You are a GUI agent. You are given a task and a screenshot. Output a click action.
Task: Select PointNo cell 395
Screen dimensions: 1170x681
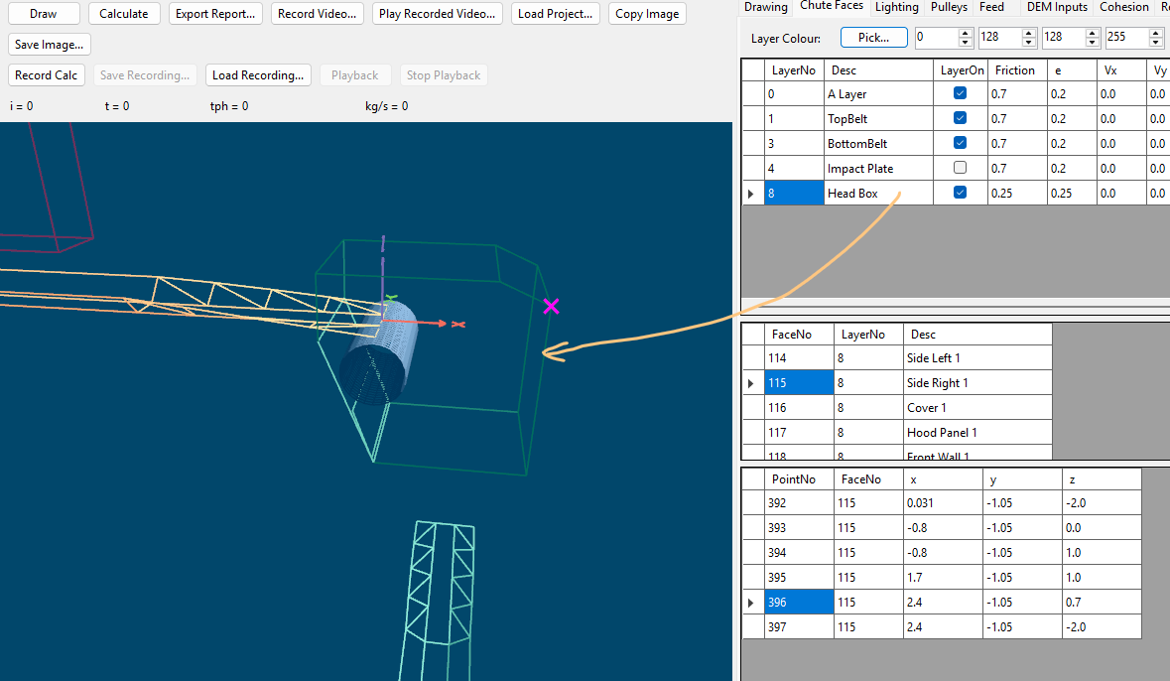[x=799, y=577]
